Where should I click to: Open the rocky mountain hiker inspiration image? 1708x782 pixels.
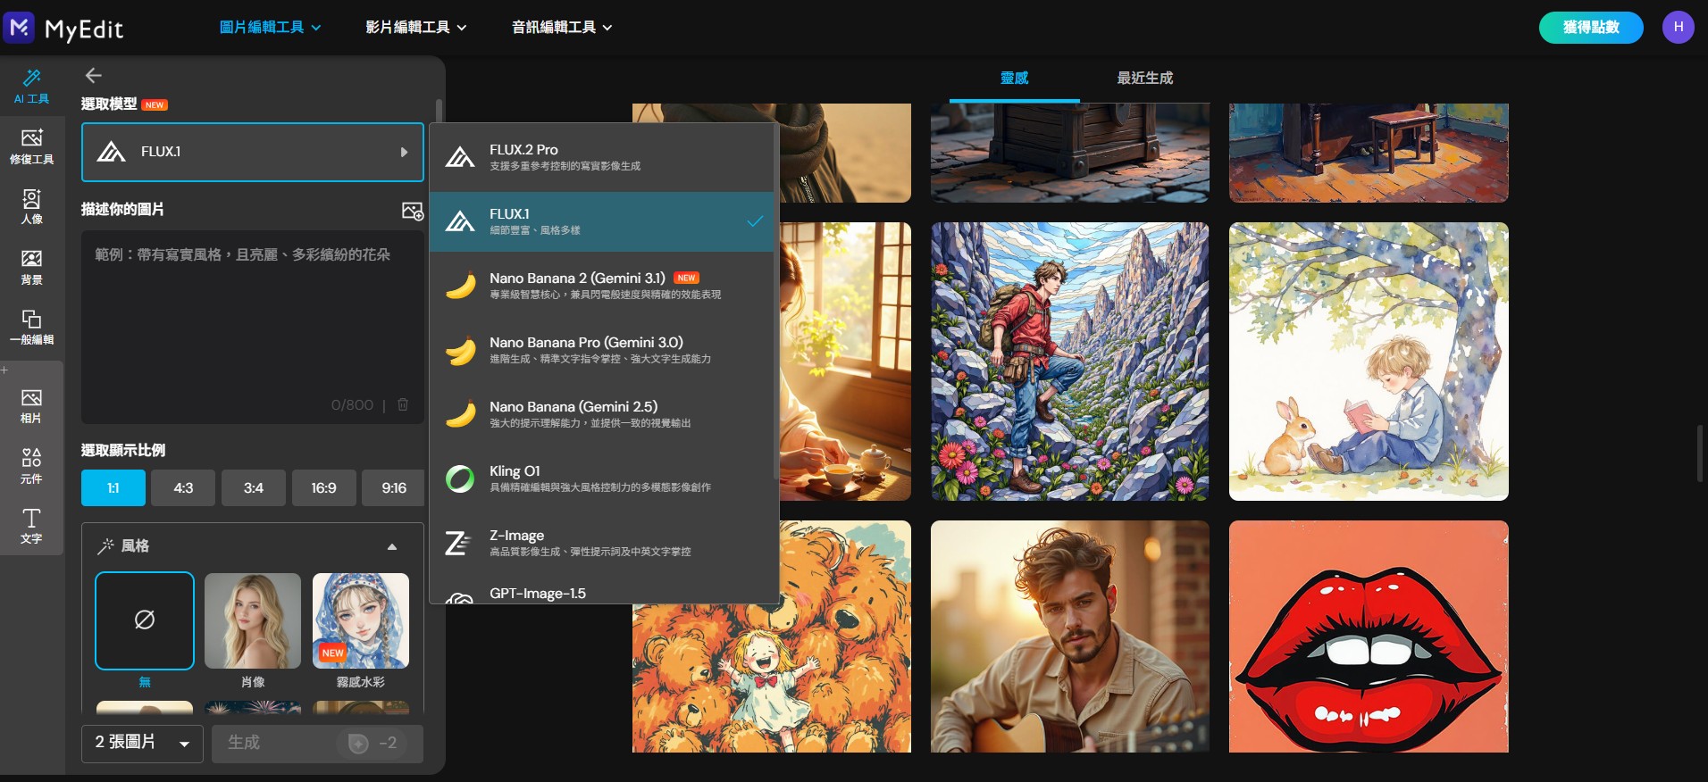point(1070,362)
